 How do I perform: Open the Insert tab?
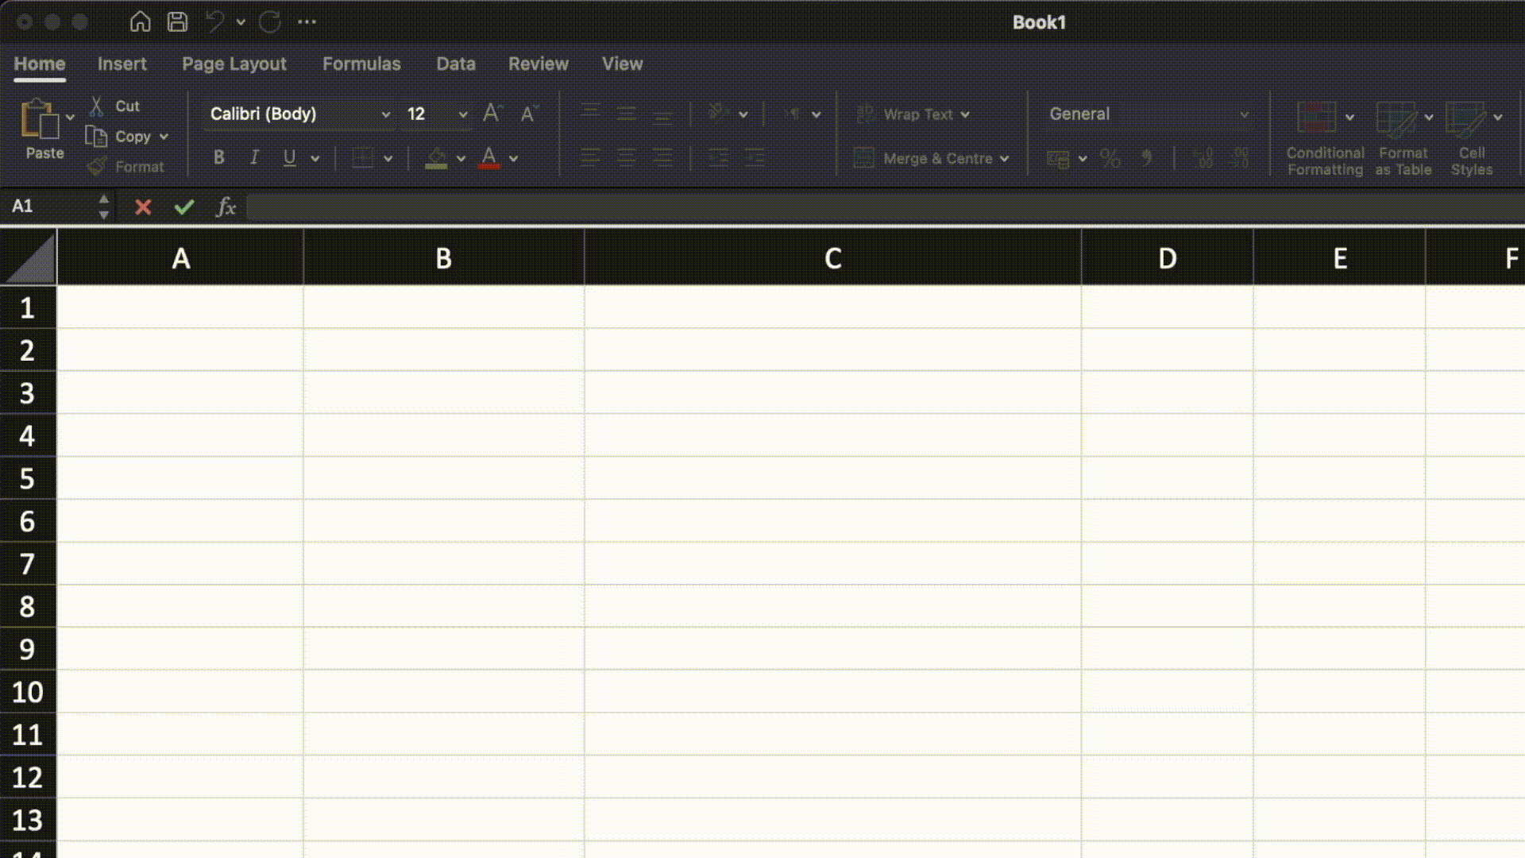pyautogui.click(x=122, y=64)
